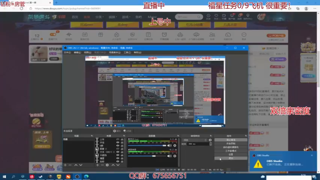The width and height of the screenshot is (320, 180).
Task: Move source down in sources panel
Action: [x=118, y=165]
